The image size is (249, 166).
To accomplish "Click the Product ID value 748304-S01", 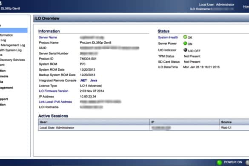I will pyautogui.click(x=88, y=59).
